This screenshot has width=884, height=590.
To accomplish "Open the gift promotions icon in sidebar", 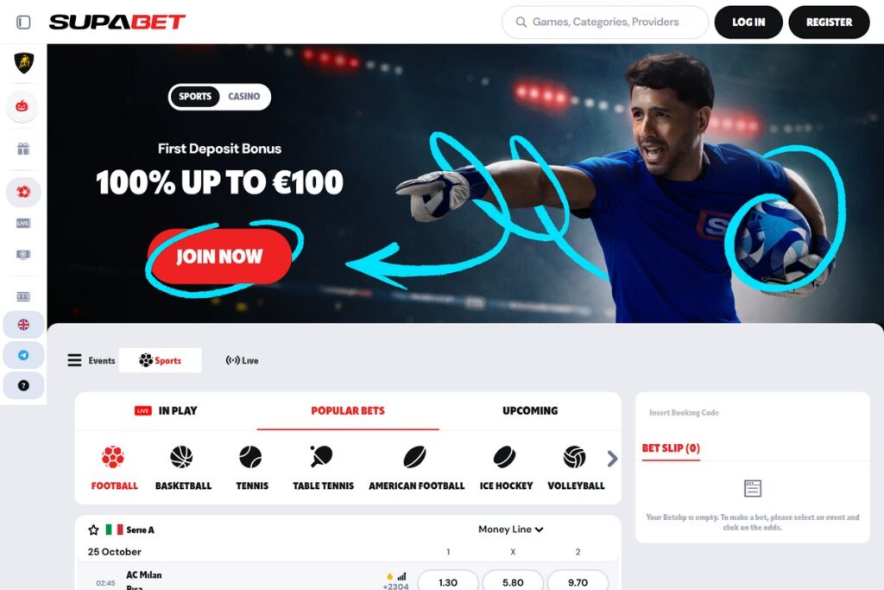I will [x=23, y=149].
